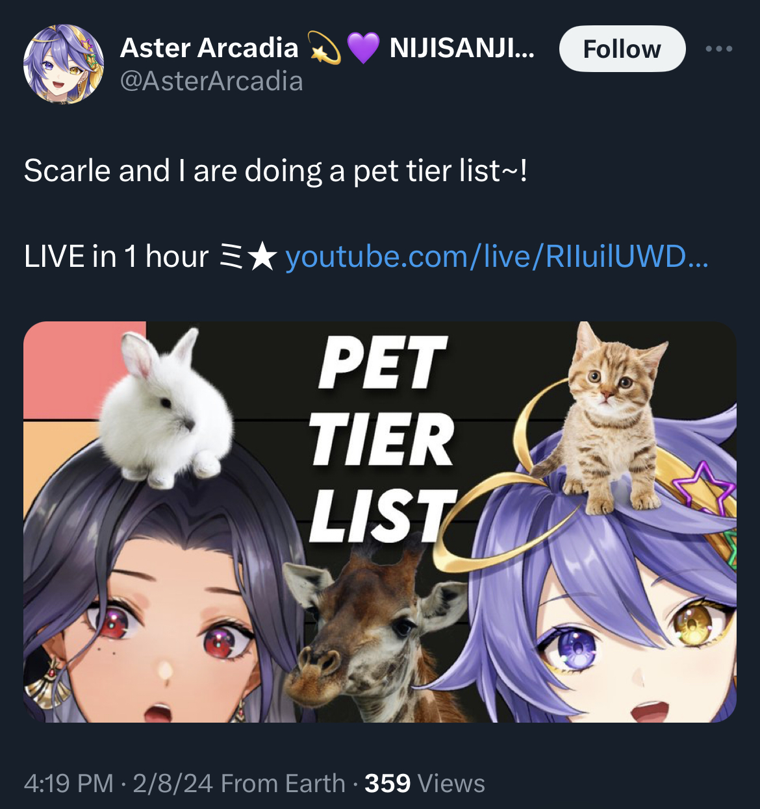
Task: Open the youtube.com/live link
Action: point(497,256)
